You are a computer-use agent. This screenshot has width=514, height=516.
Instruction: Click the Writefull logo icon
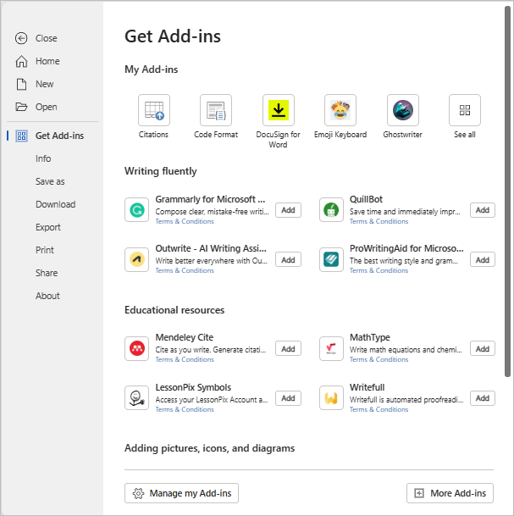click(331, 398)
